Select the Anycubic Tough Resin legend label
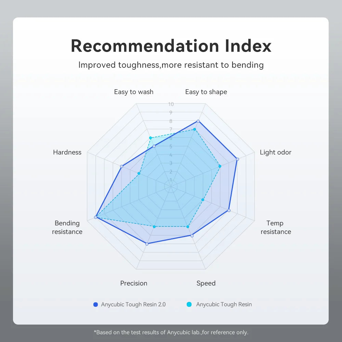This screenshot has width=342, height=342. click(224, 304)
